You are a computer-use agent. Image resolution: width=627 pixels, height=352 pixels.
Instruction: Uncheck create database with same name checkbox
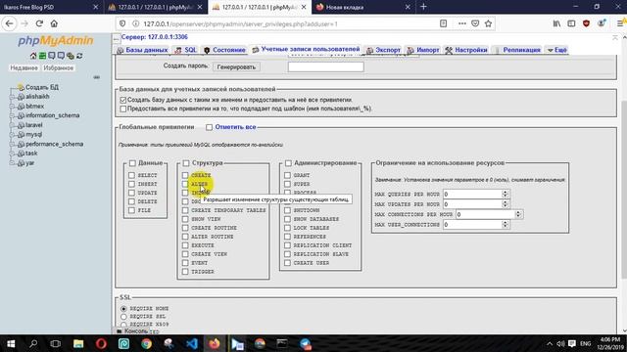coord(123,100)
